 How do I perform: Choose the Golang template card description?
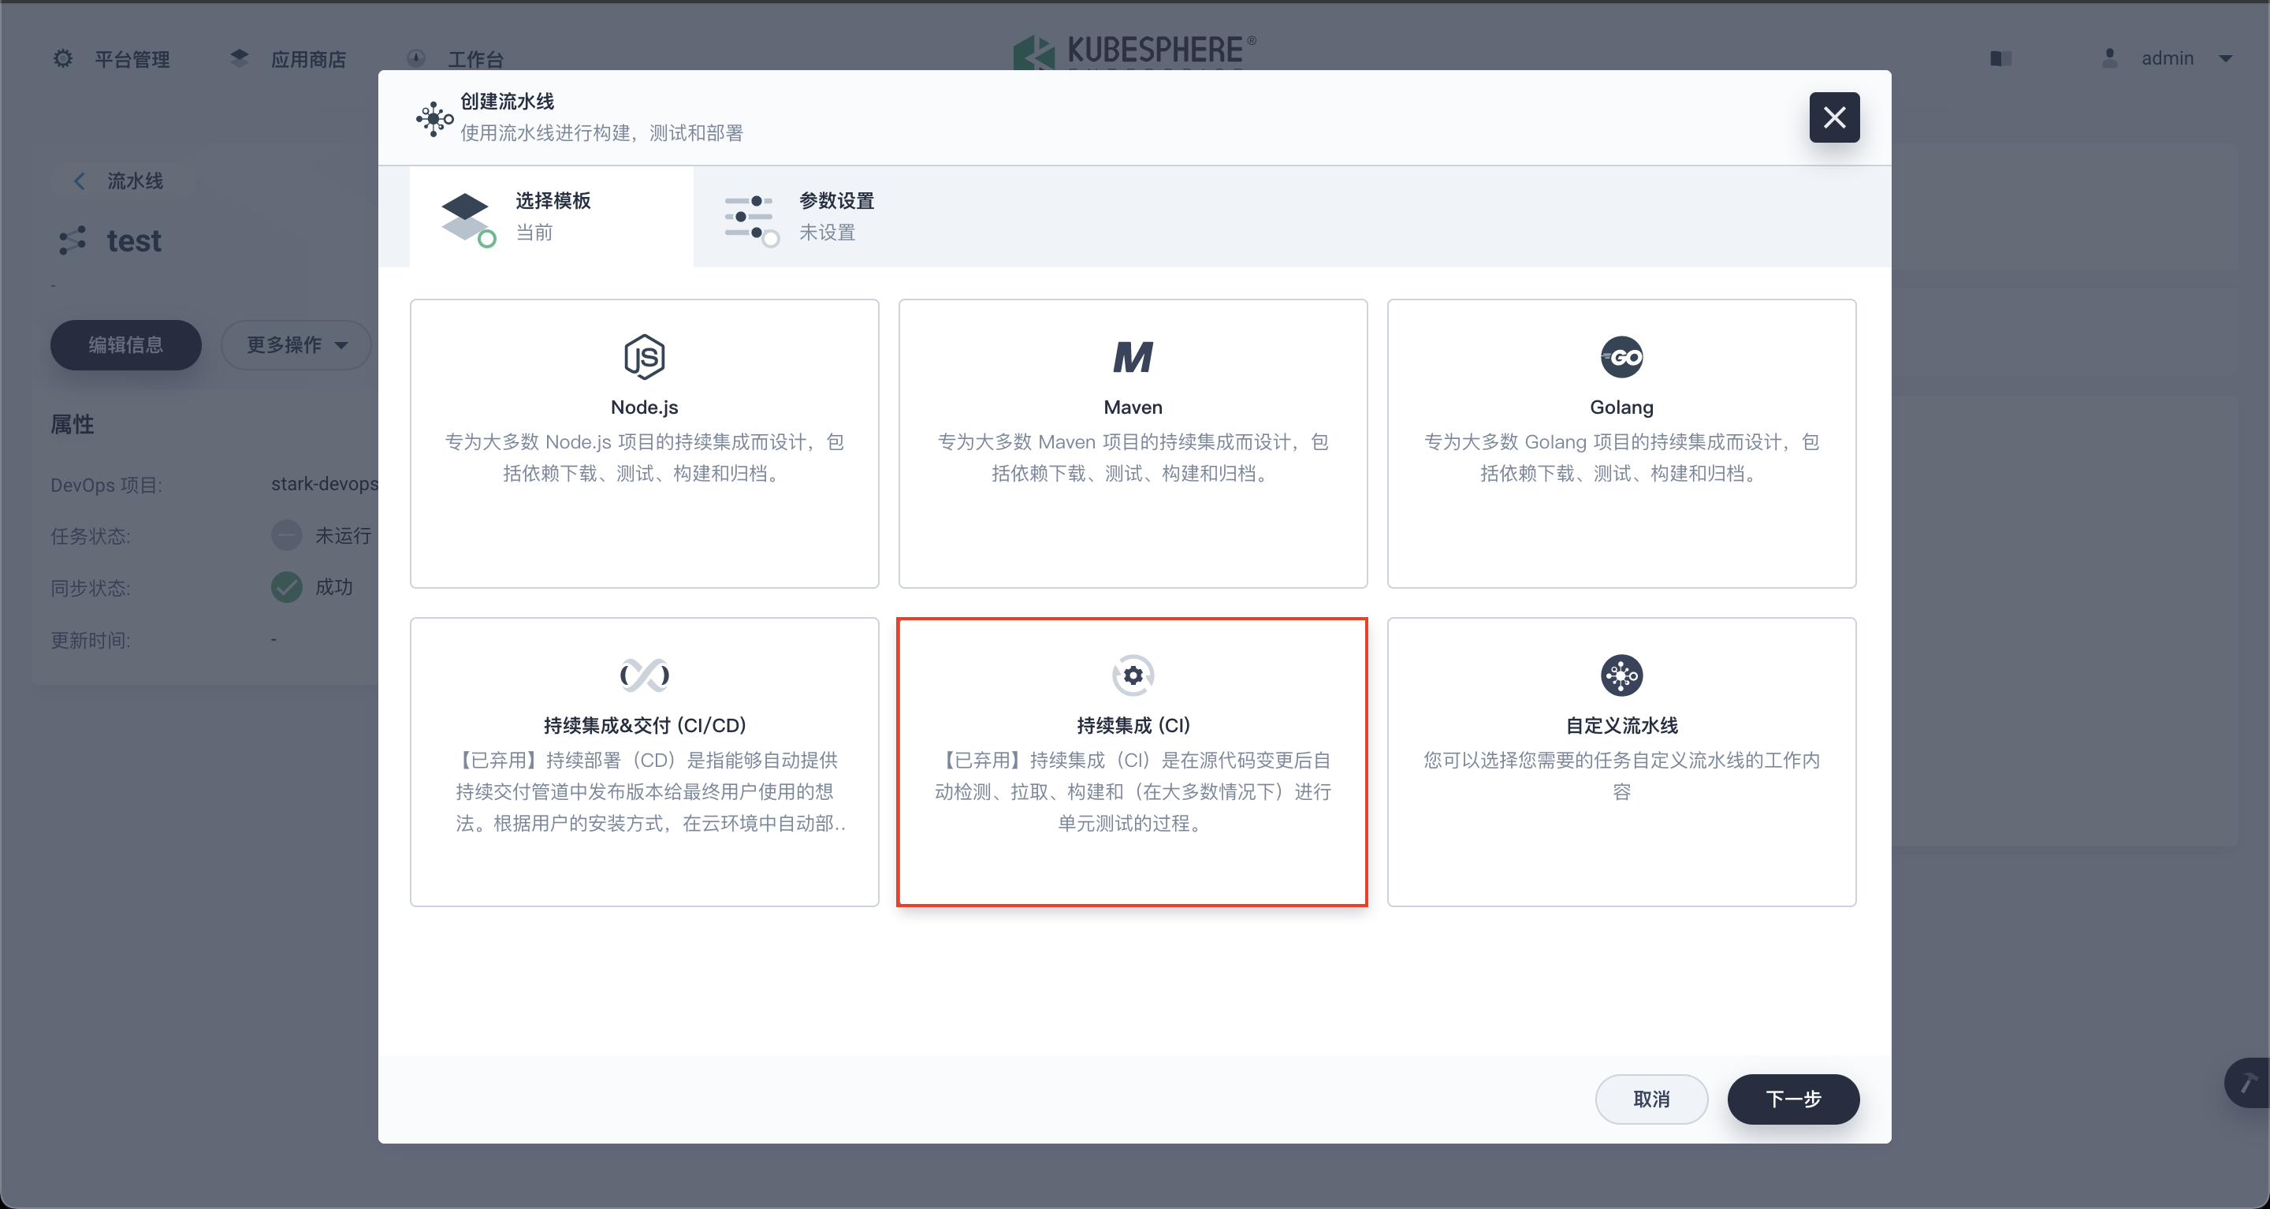(1621, 457)
